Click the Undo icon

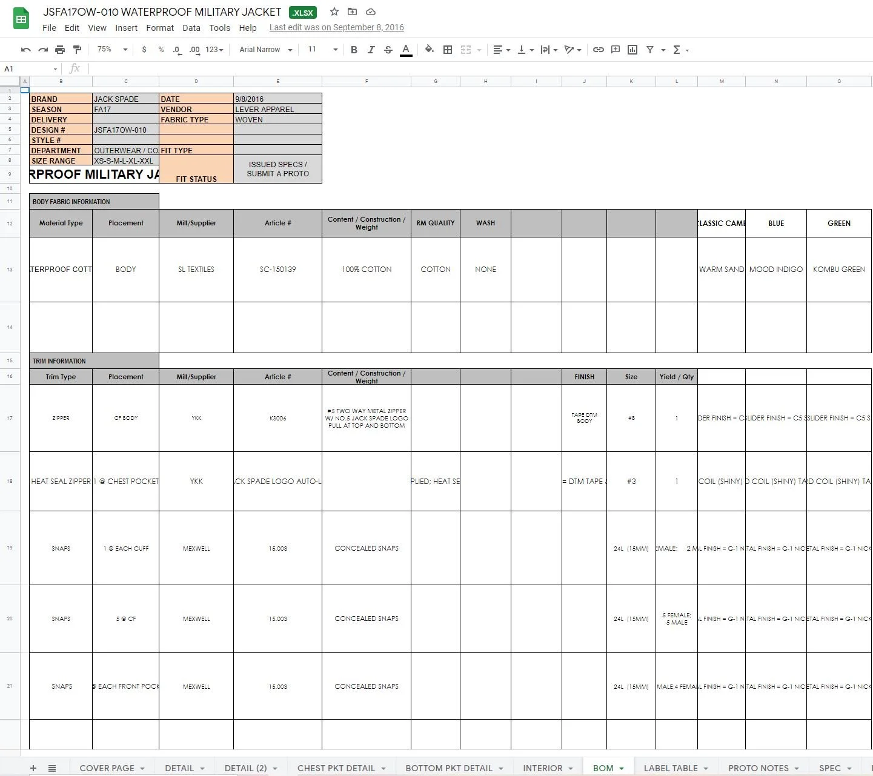point(25,50)
